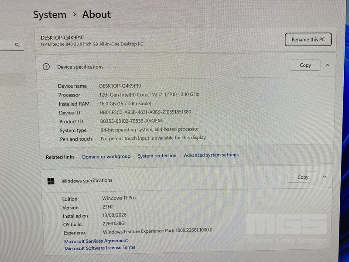Click the search magnifier icon

click(17, 45)
